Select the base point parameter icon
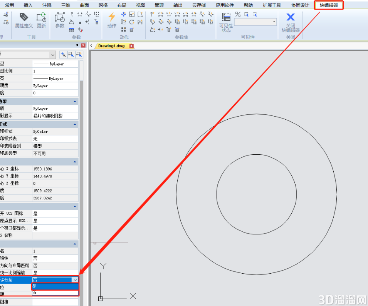The width and height of the screenshot is (368, 306). [x=80, y=30]
